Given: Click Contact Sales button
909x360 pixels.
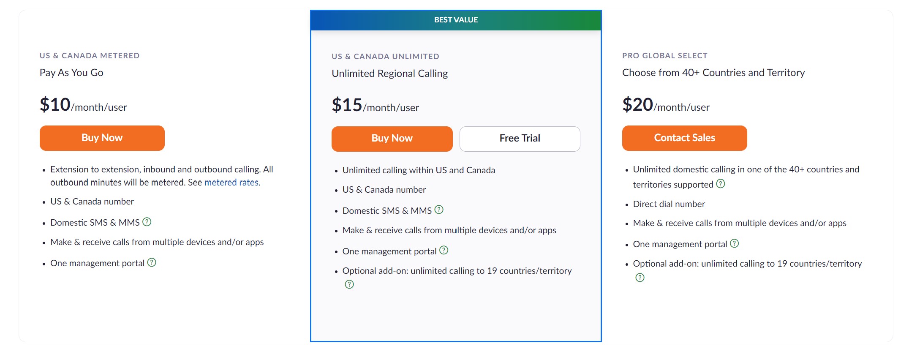Looking at the screenshot, I should click(685, 138).
